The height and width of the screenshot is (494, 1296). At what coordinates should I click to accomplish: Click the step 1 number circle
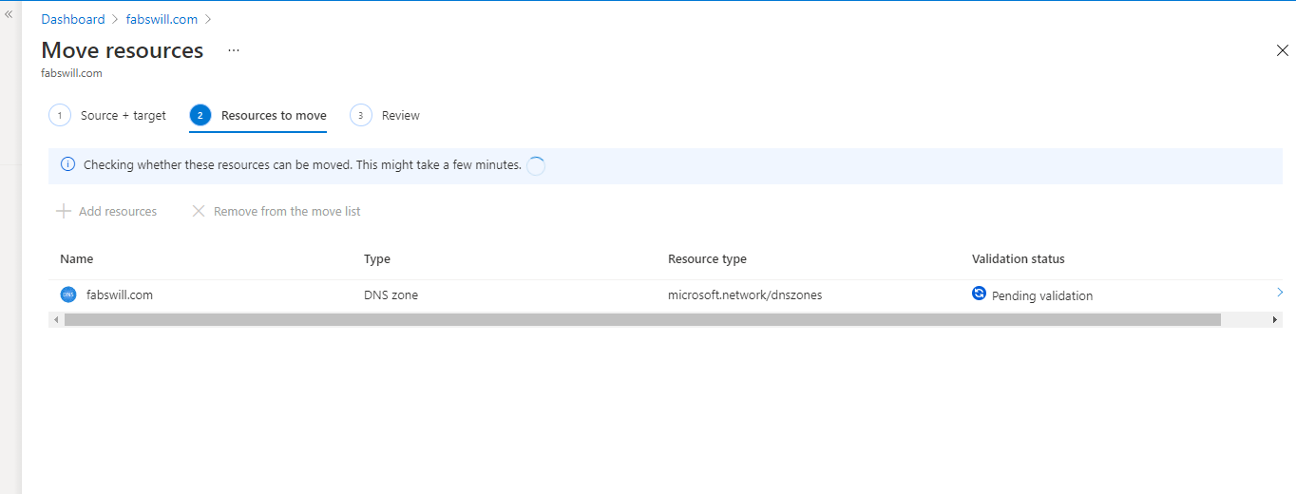pos(59,115)
